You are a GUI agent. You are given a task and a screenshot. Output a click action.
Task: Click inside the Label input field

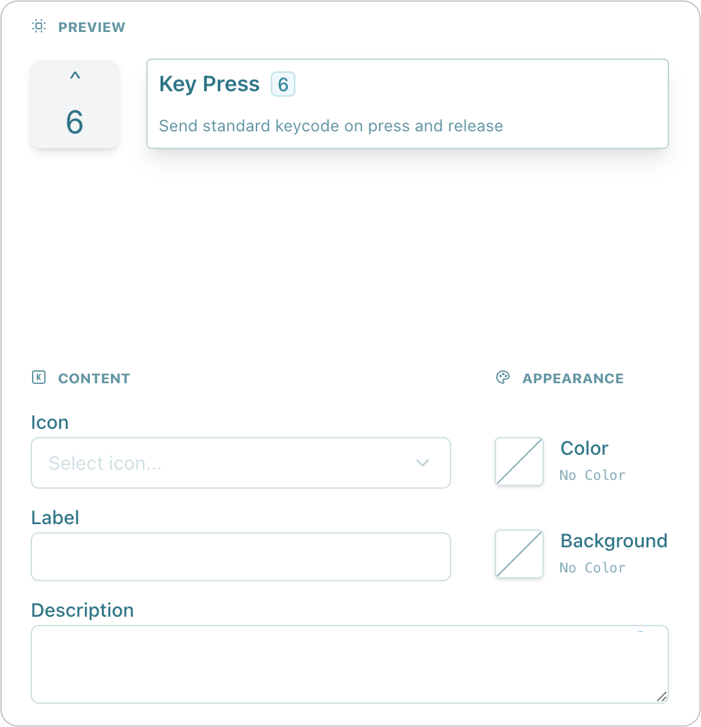click(x=240, y=557)
